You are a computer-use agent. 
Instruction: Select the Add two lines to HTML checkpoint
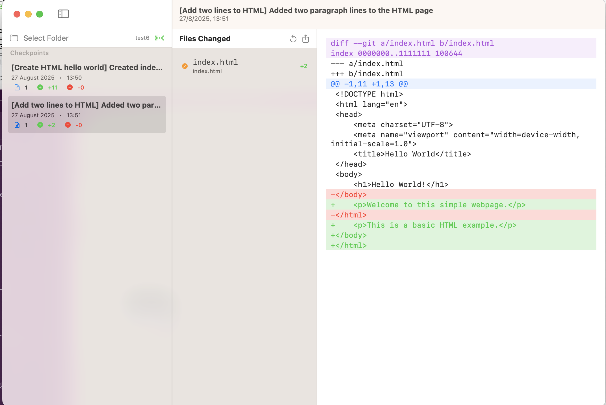pos(86,105)
